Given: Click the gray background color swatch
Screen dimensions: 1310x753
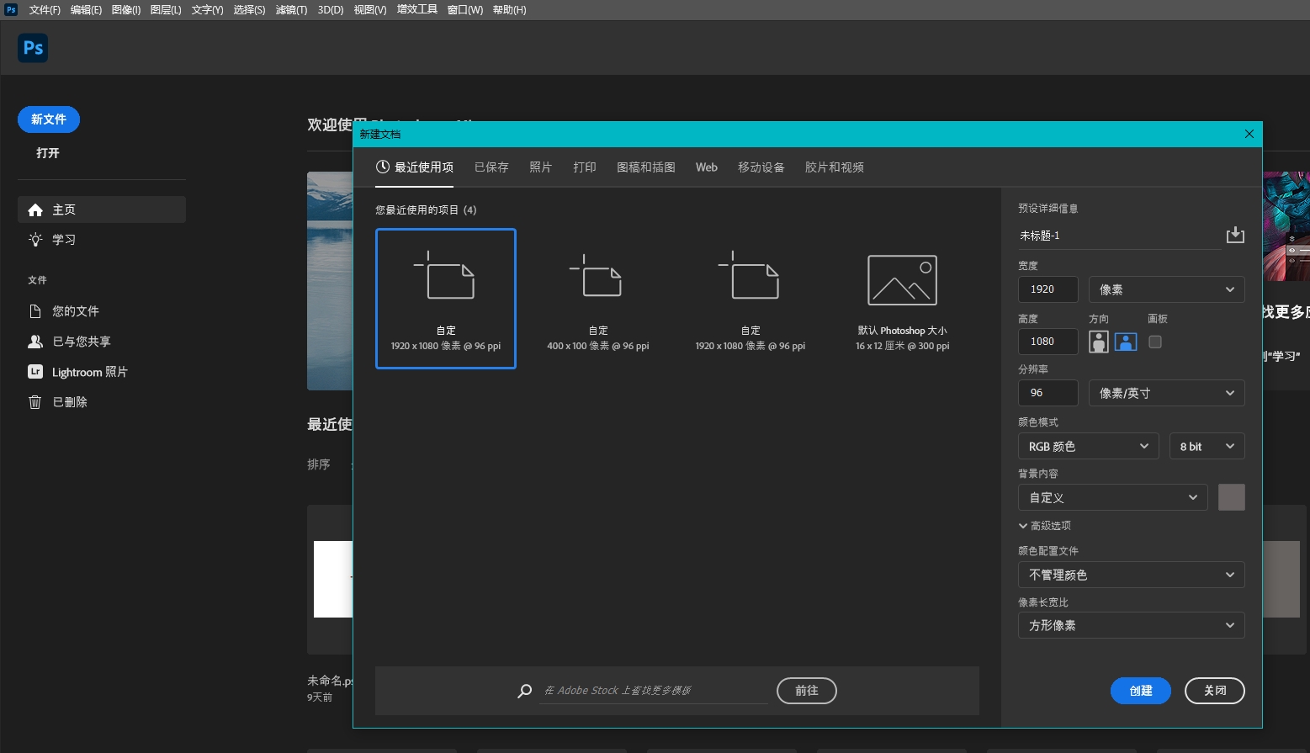Looking at the screenshot, I should tap(1231, 497).
